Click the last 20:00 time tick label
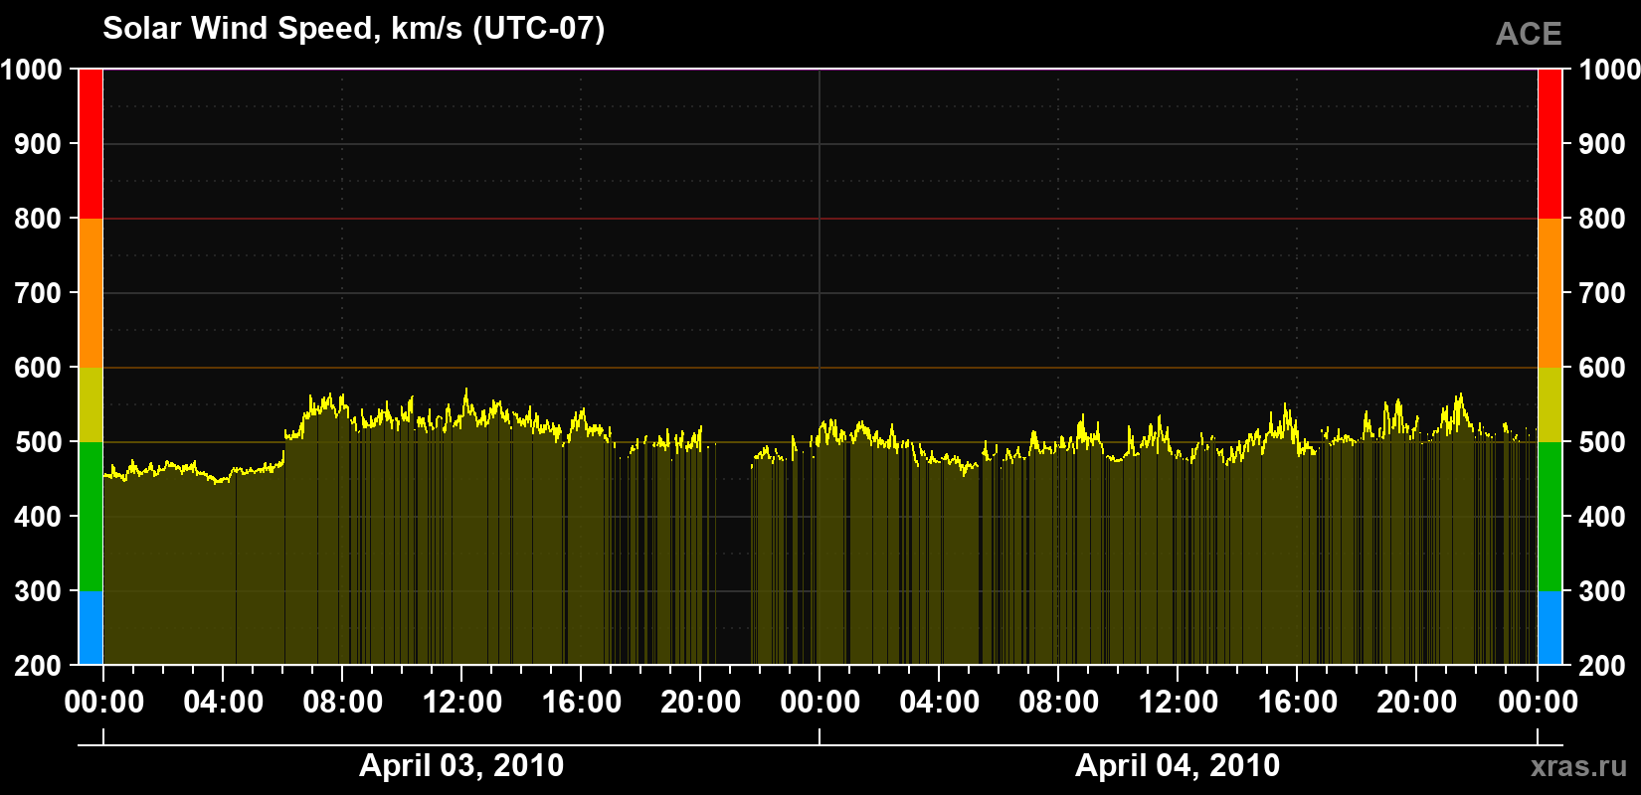This screenshot has height=795, width=1641. 1417,702
